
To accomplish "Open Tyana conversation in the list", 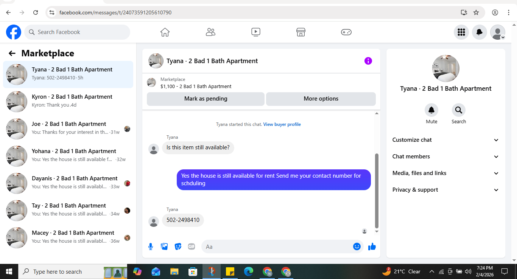I will point(68,74).
